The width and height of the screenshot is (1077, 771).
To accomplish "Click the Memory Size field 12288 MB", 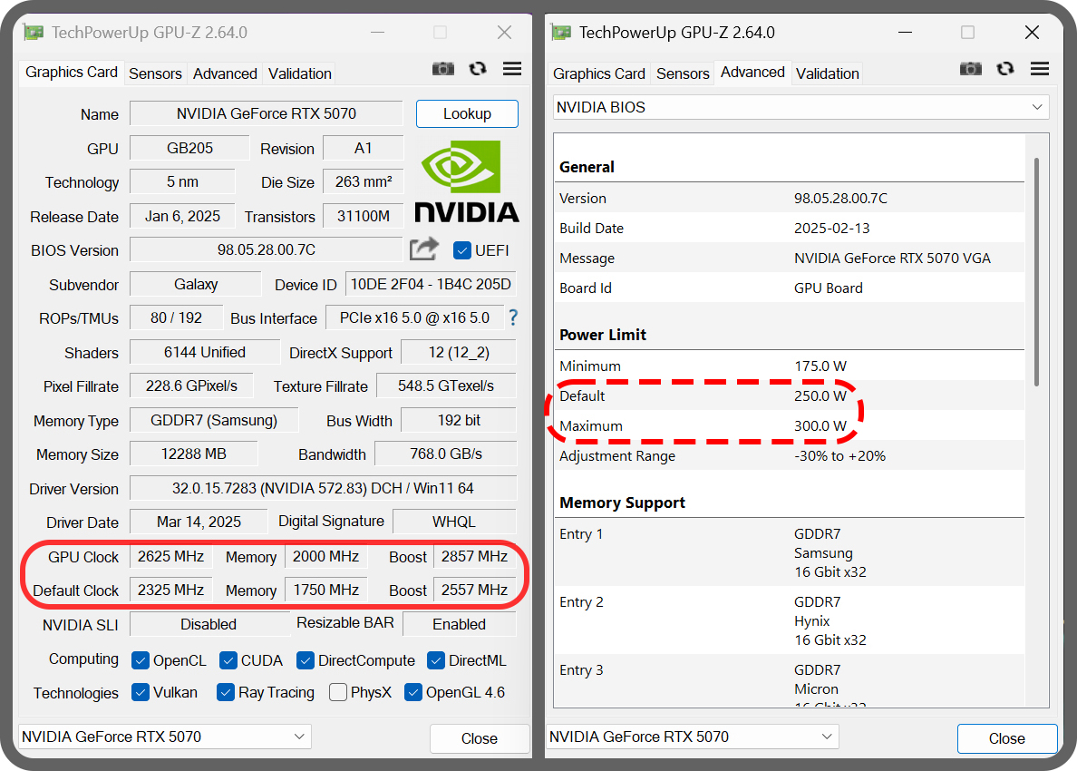I will [194, 454].
